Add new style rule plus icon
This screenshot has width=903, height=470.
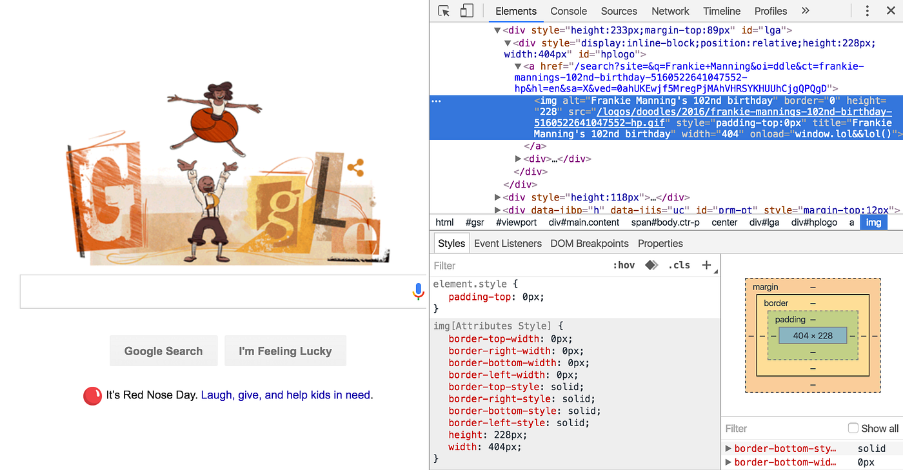click(x=706, y=265)
